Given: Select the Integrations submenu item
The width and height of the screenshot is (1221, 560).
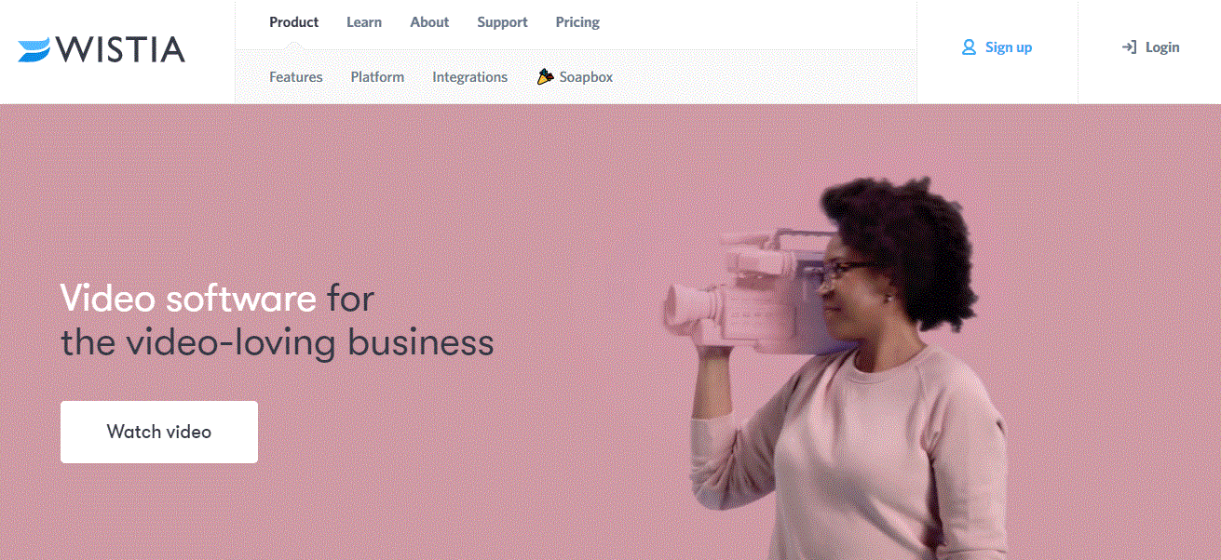Looking at the screenshot, I should coord(469,77).
